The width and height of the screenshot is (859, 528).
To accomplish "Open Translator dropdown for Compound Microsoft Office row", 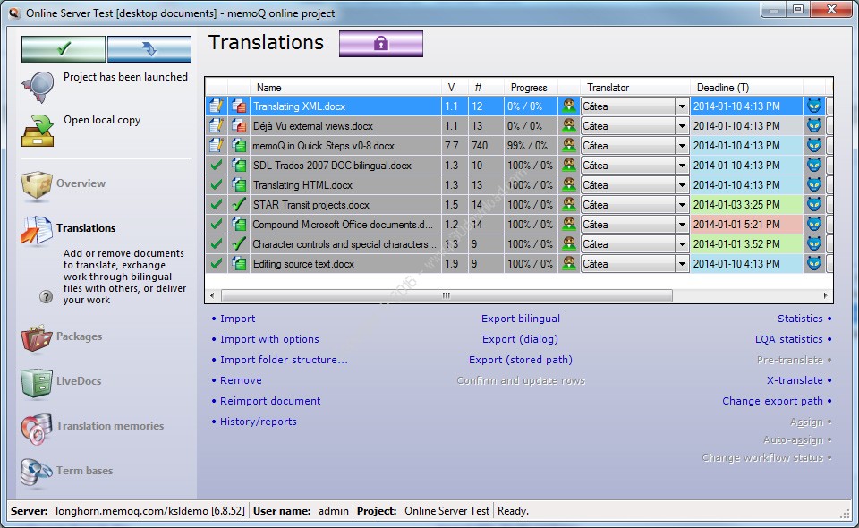I will [682, 225].
